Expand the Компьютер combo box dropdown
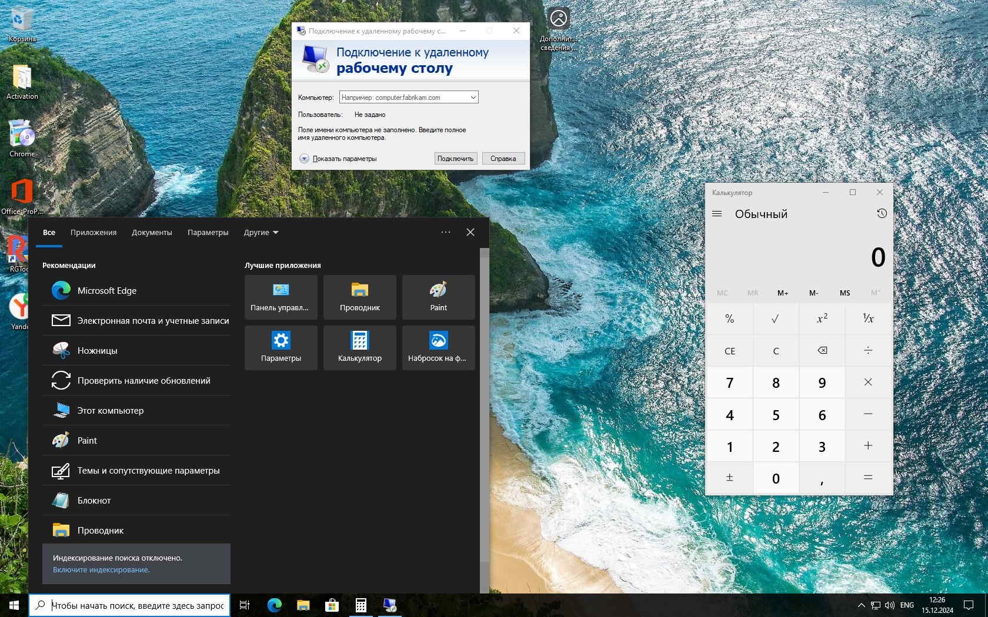 (x=473, y=98)
